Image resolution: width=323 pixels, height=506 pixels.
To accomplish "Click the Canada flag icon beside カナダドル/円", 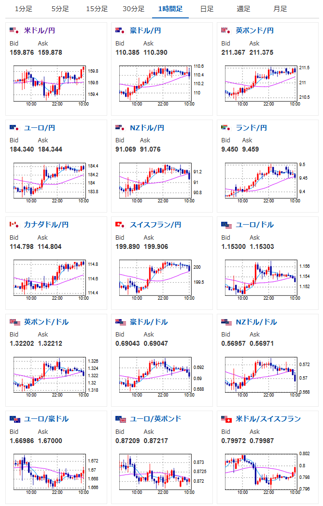I will point(15,225).
